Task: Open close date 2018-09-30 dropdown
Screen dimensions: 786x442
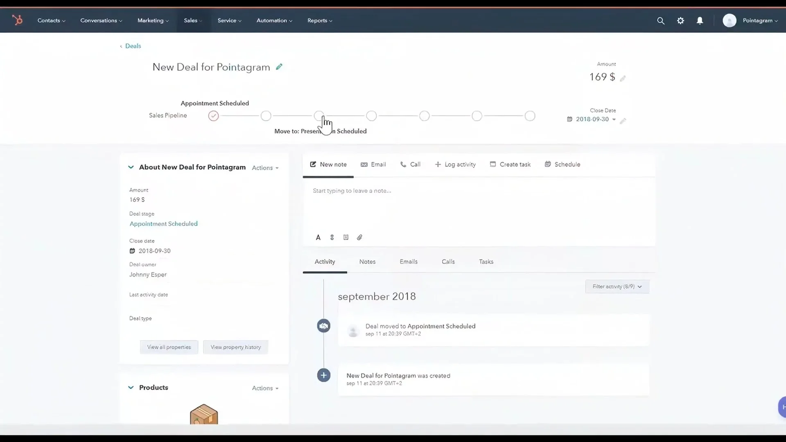Action: (x=596, y=119)
